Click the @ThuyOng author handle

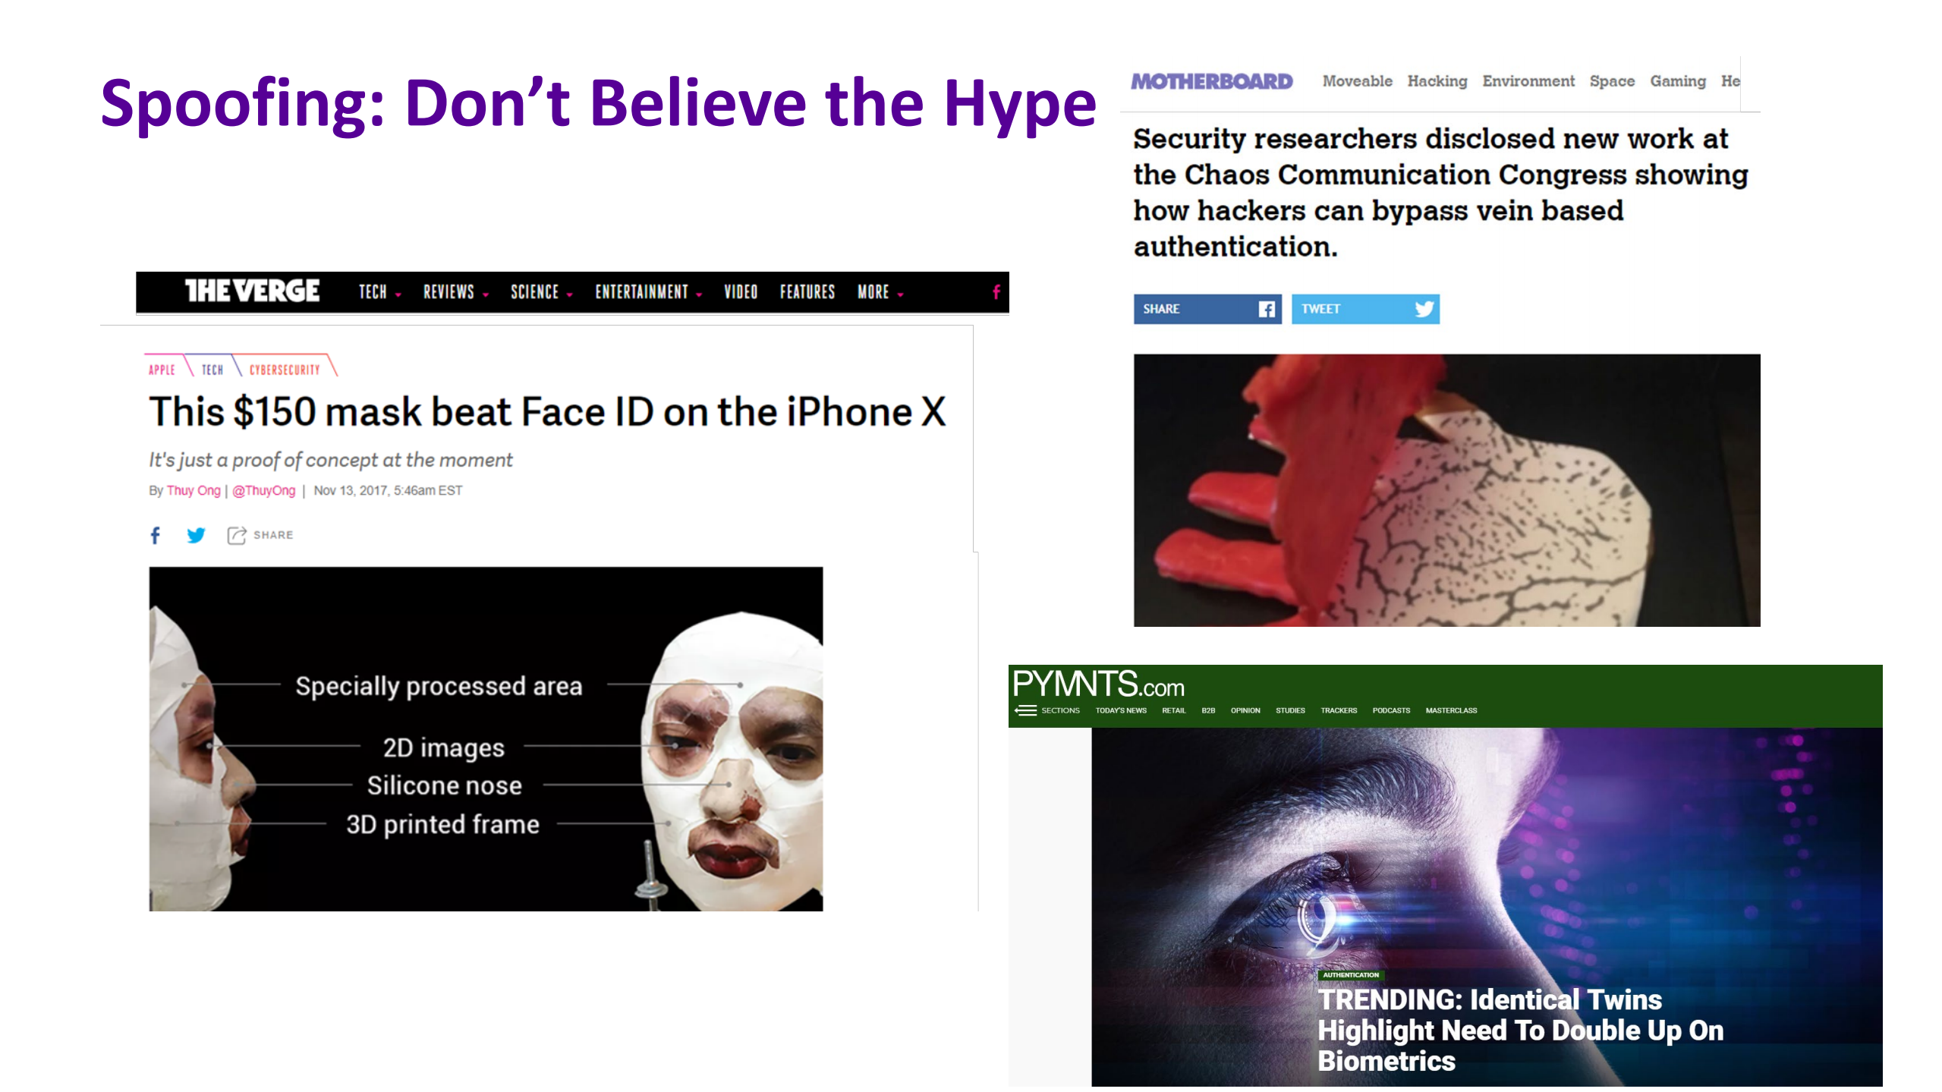264,490
